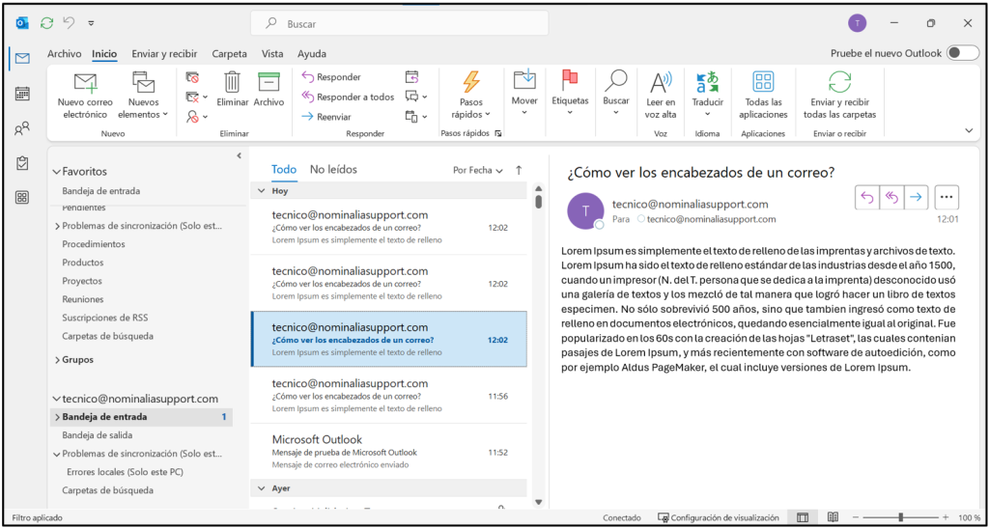This screenshot has width=989, height=528.
Task: Toggle the Pruebe el nuevo Outlook switch
Action: click(962, 53)
